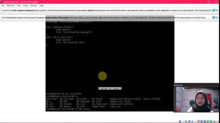Click db.thom.save in the file listing
Screen dimensions: 220x123
point(100,104)
